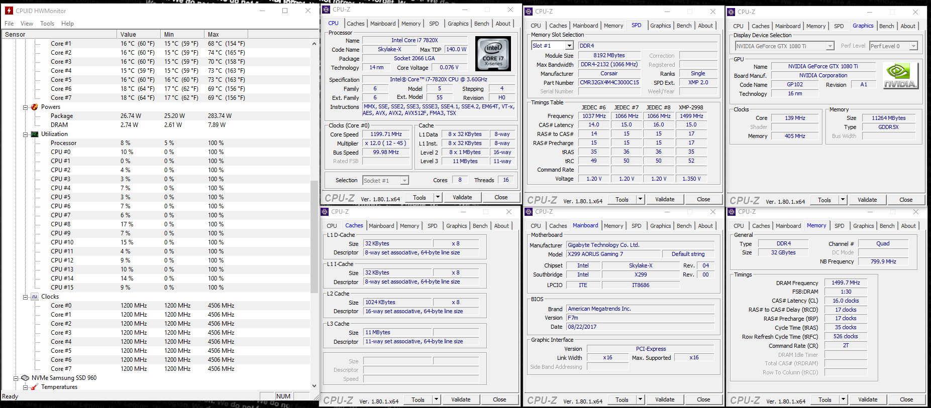Click the Part Number field CMR32GX4M4C3000C15
931x408 pixels.
tap(609, 83)
